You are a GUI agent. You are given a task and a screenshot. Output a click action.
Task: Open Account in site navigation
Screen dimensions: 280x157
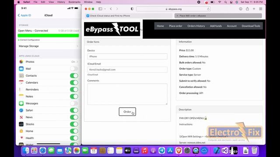click(x=231, y=26)
